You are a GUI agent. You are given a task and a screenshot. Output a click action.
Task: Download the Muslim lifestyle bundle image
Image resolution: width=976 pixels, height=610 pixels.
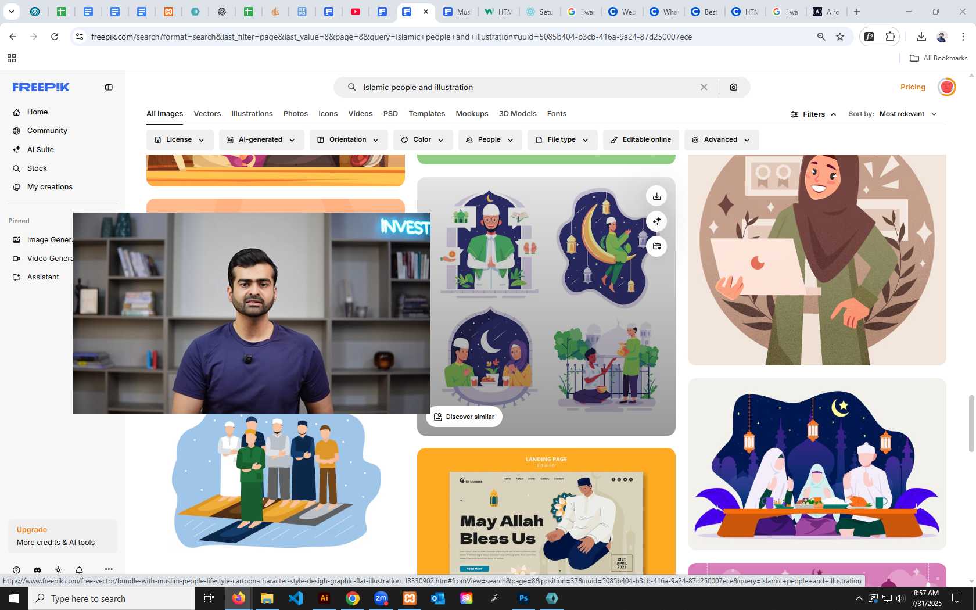coord(656,196)
